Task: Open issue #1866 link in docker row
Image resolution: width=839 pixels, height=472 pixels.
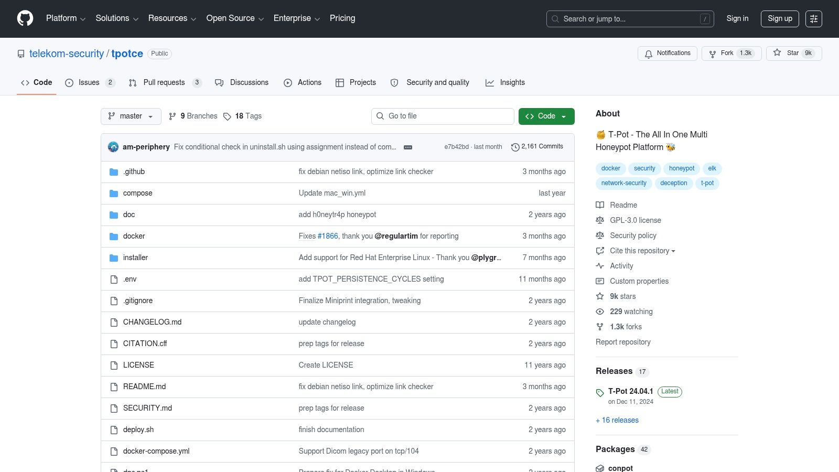Action: (328, 236)
